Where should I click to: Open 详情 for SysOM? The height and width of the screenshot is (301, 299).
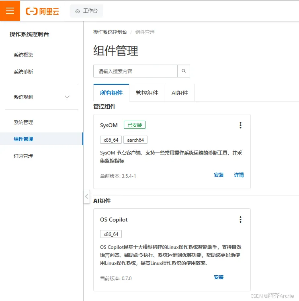(239, 175)
